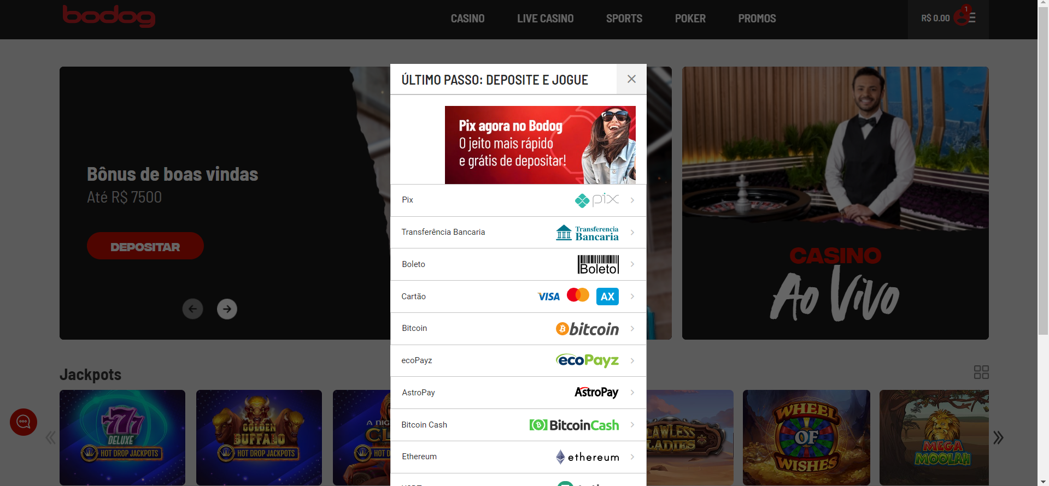Click the Boleto barcode logo
Screen dimensions: 1049x486
tap(599, 264)
